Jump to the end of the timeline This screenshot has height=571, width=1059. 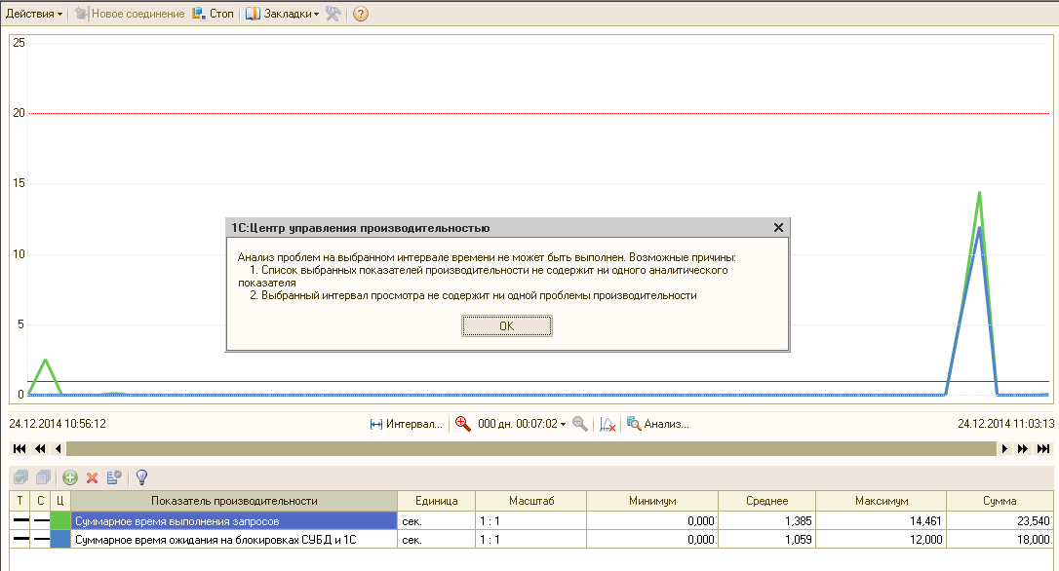pos(1043,449)
